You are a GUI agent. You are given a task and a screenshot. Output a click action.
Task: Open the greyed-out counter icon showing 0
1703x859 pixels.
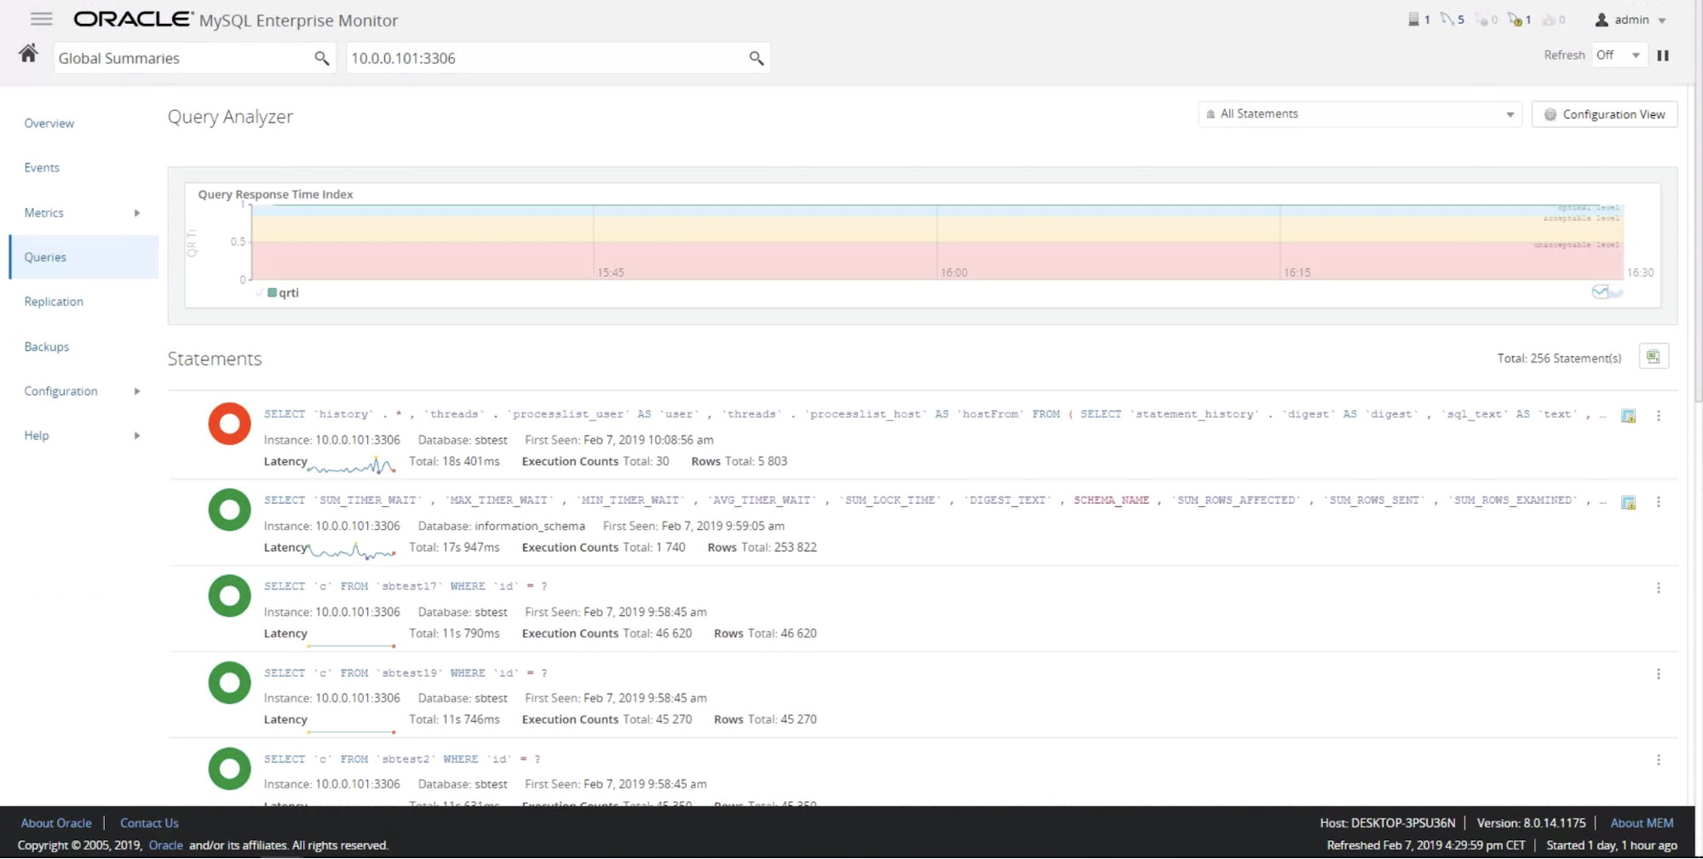tap(1554, 19)
